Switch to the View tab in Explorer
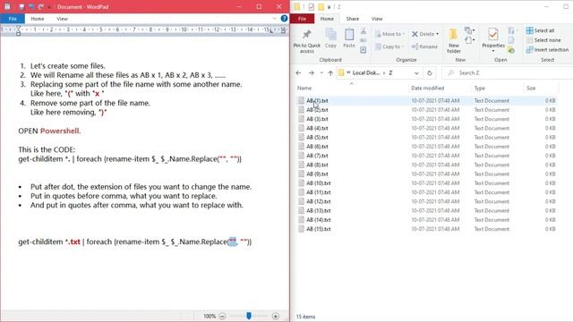 377,19
